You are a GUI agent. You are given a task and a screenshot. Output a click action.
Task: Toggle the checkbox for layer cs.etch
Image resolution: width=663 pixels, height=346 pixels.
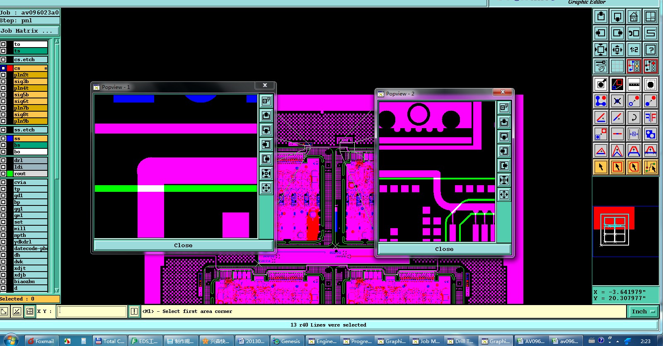pos(3,60)
